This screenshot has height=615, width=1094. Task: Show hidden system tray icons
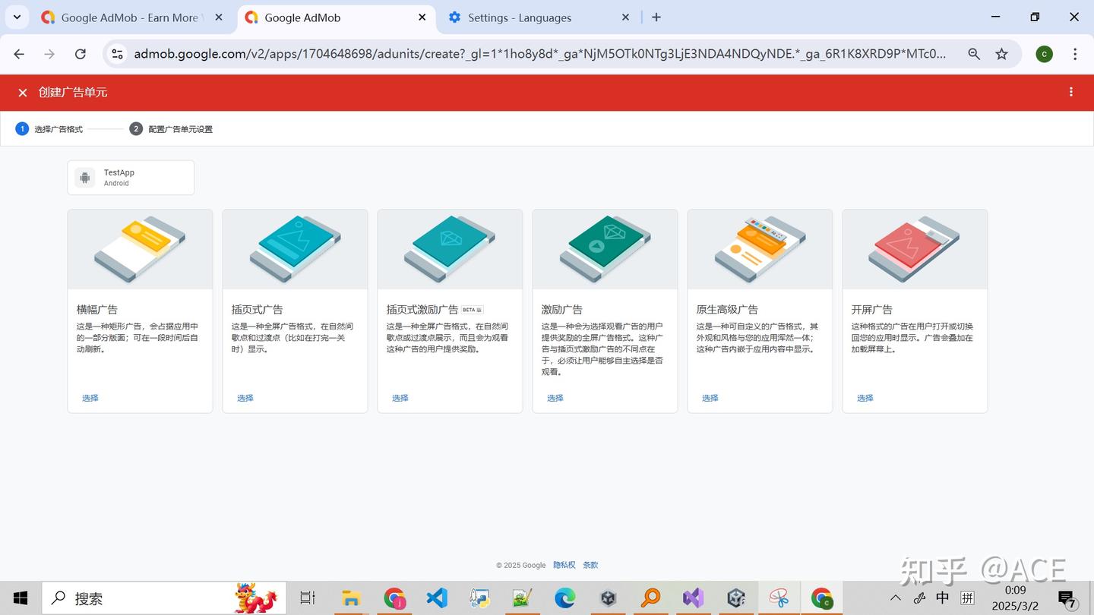[x=896, y=598]
